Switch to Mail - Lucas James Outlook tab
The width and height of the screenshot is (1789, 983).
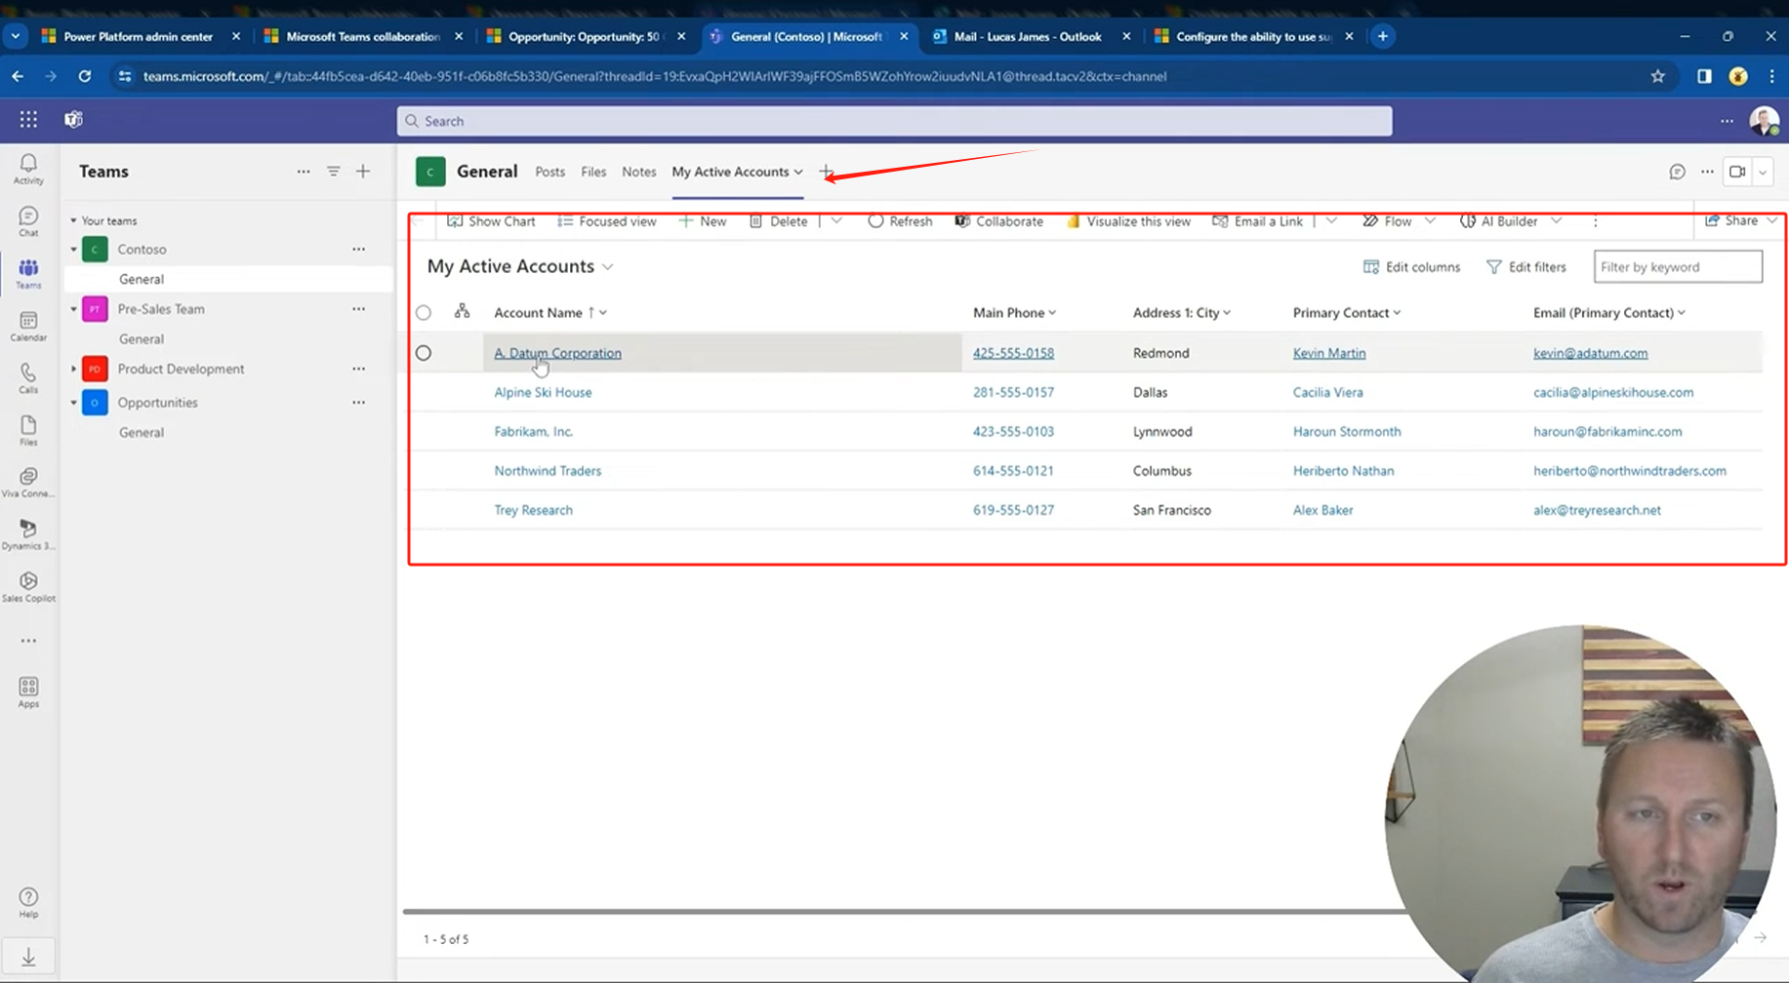pyautogui.click(x=1030, y=36)
